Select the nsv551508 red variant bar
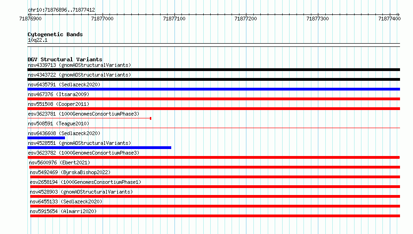 point(213,109)
